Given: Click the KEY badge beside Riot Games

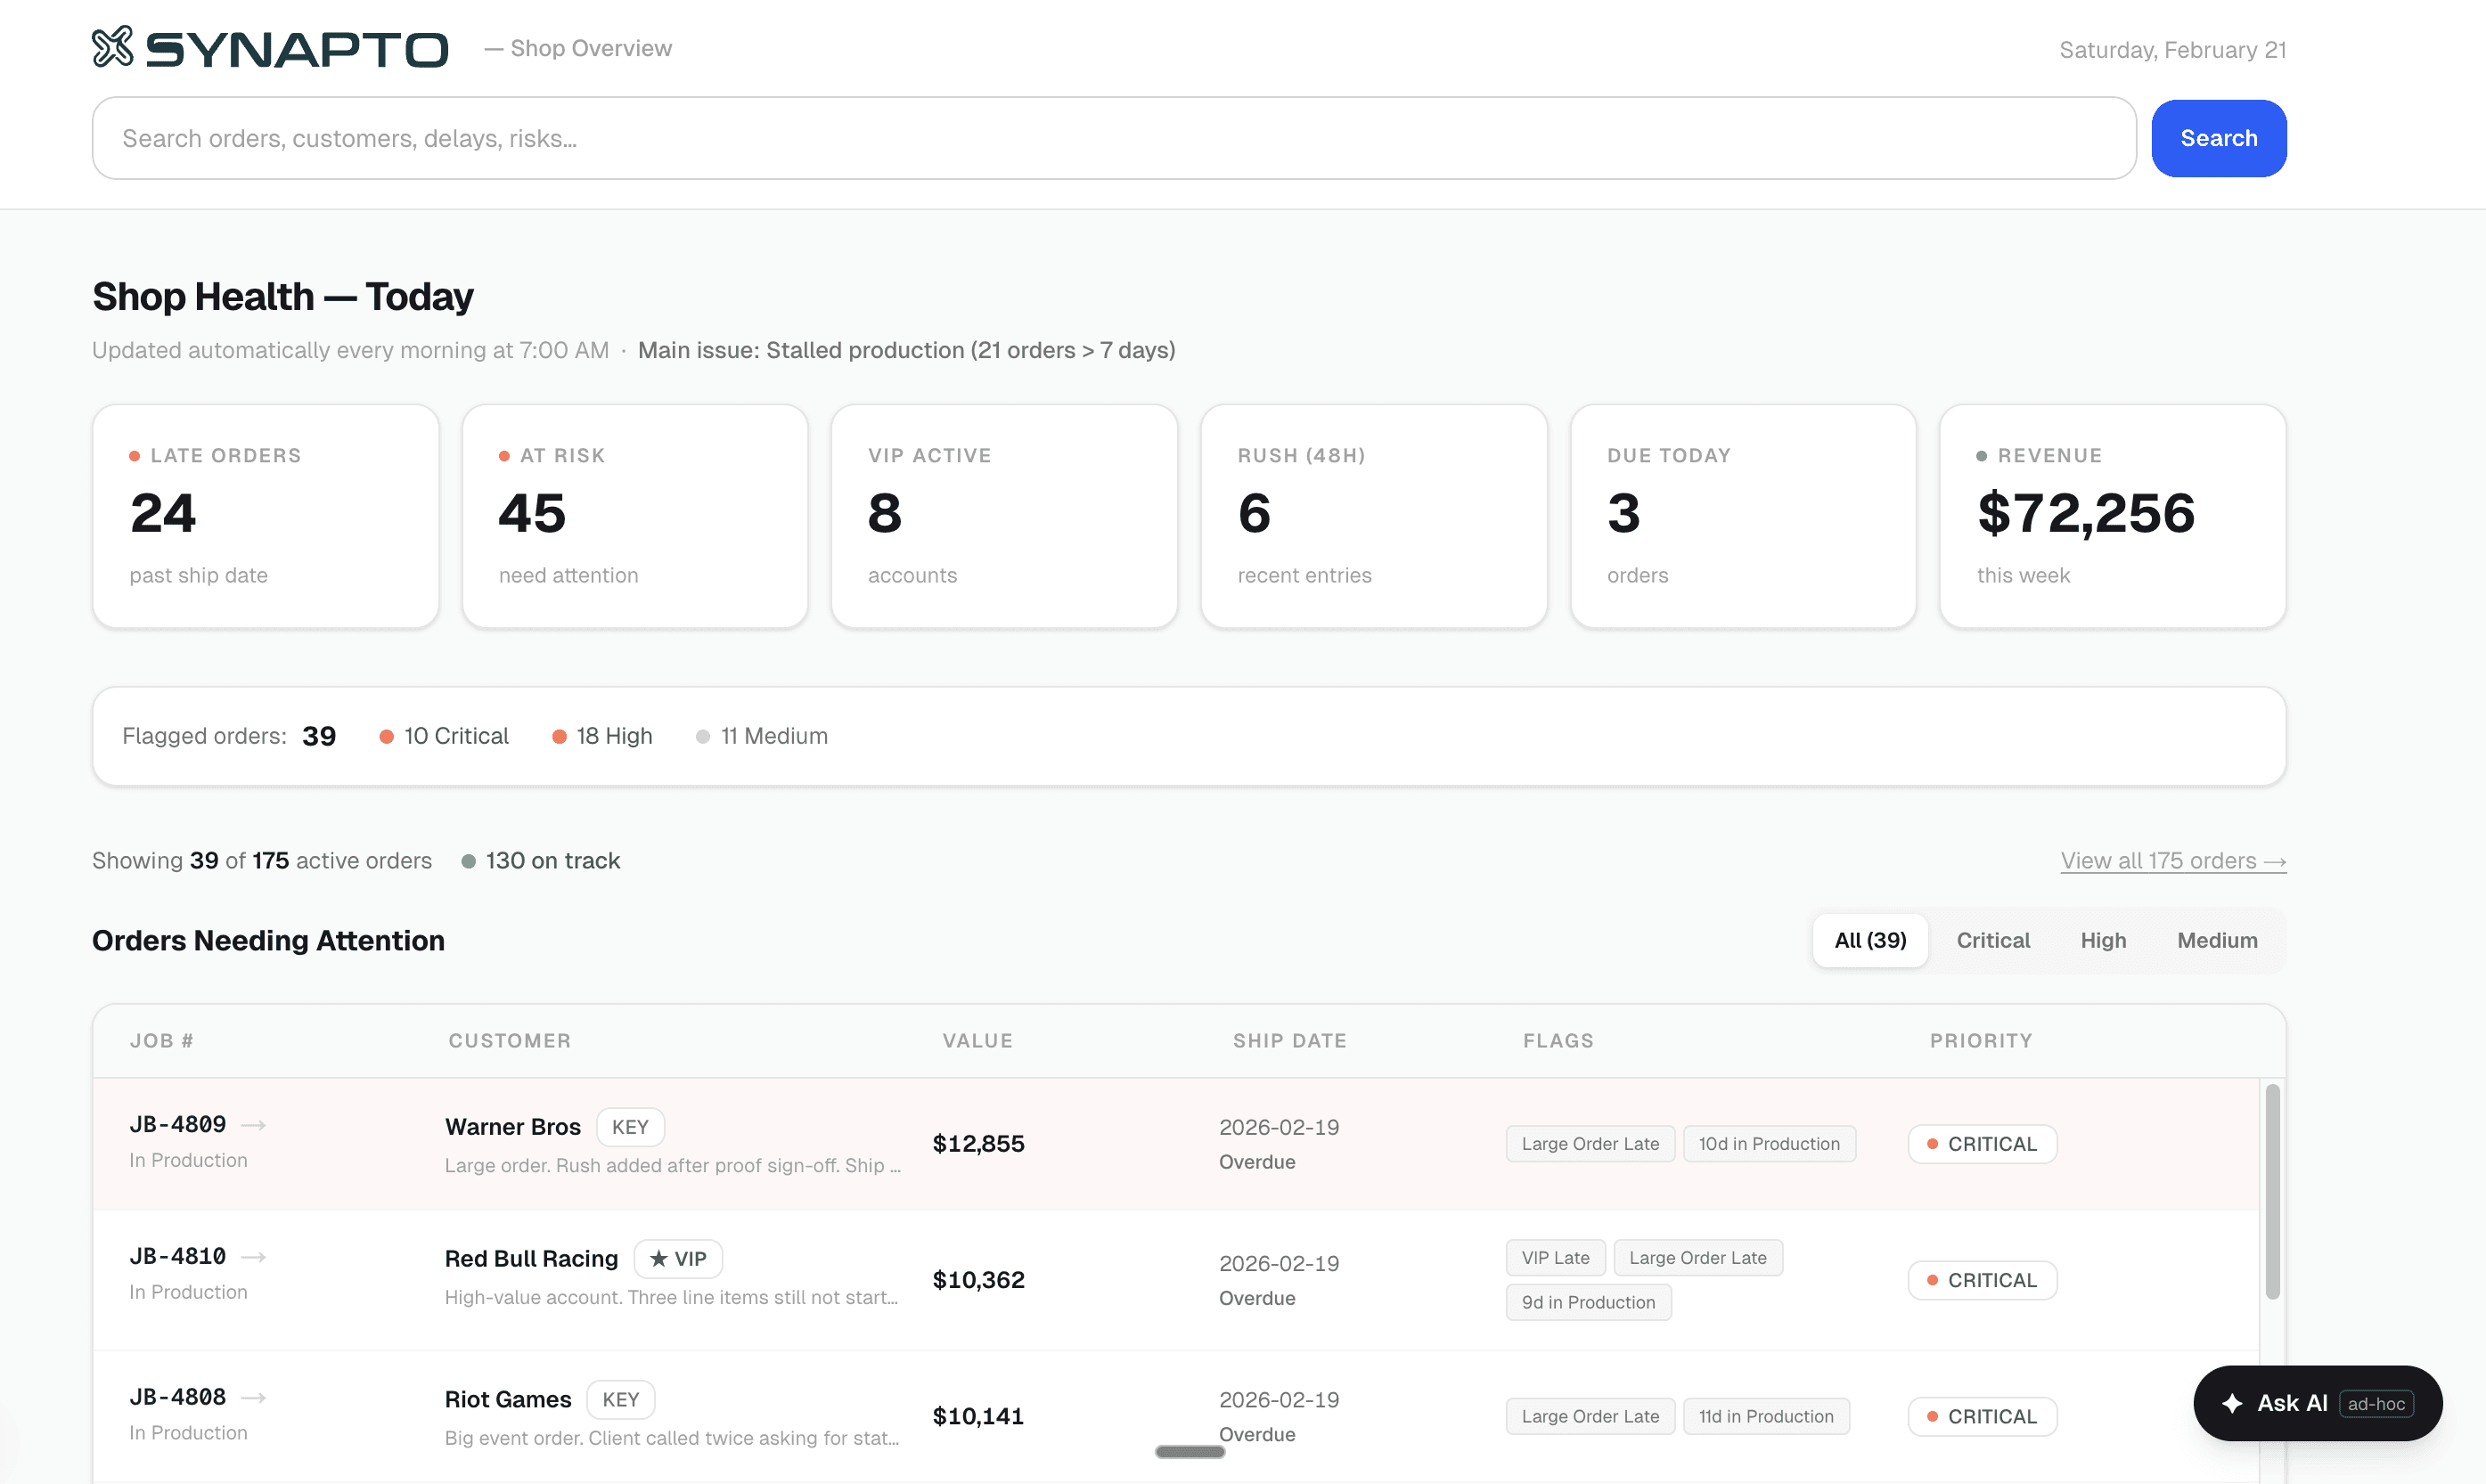Looking at the screenshot, I should [x=620, y=1400].
